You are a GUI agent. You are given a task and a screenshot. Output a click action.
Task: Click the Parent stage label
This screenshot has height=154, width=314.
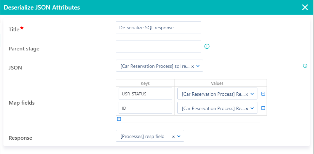pos(24,49)
